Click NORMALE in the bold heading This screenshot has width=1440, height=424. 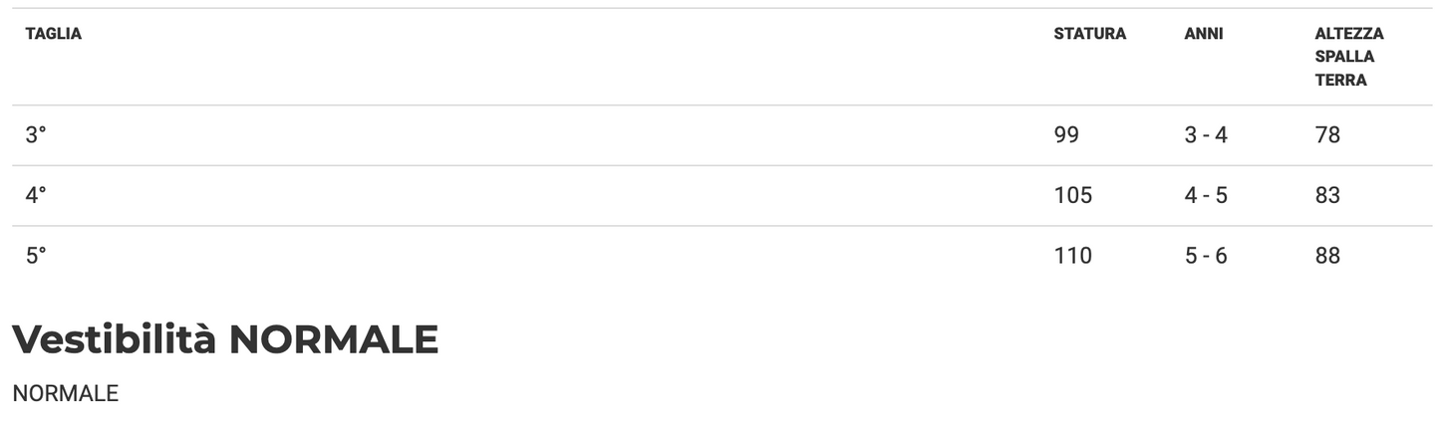334,340
